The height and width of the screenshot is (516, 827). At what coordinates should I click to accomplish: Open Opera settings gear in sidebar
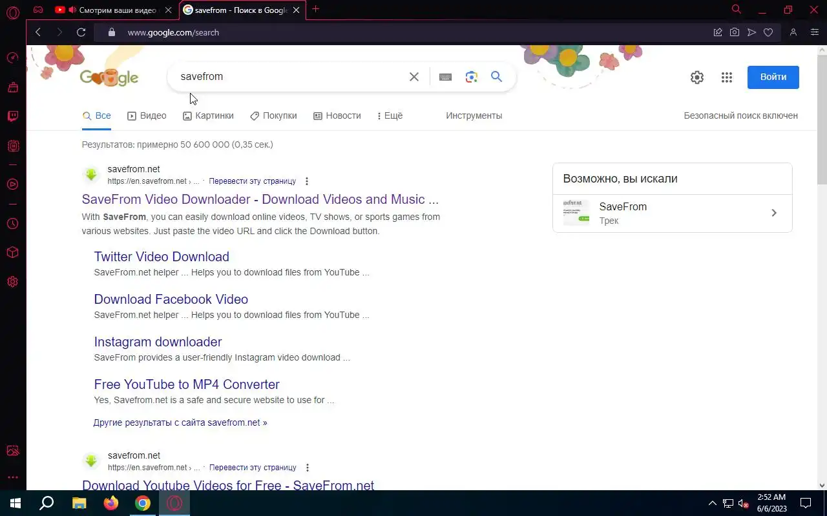[x=13, y=282]
